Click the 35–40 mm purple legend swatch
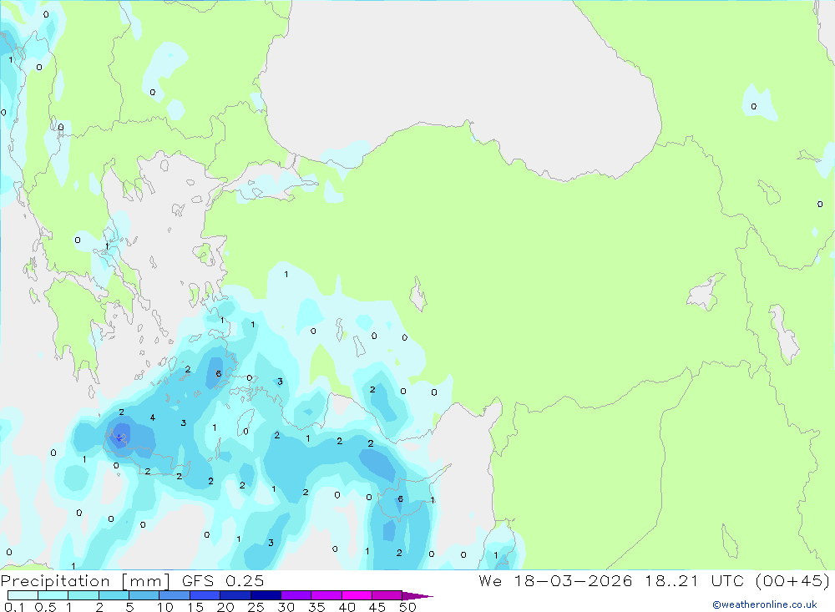 point(326,595)
